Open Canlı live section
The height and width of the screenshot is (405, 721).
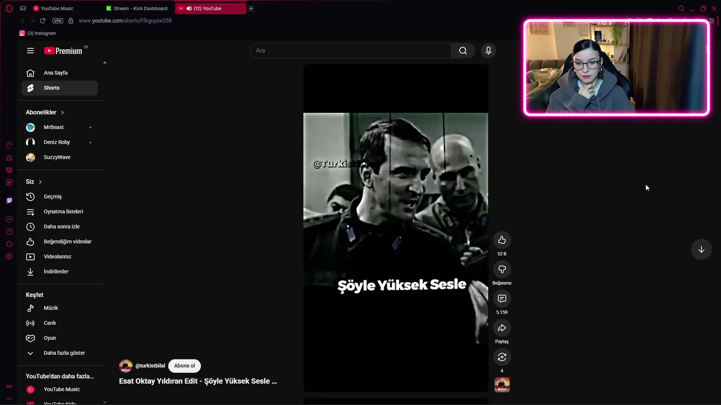pyautogui.click(x=60, y=323)
